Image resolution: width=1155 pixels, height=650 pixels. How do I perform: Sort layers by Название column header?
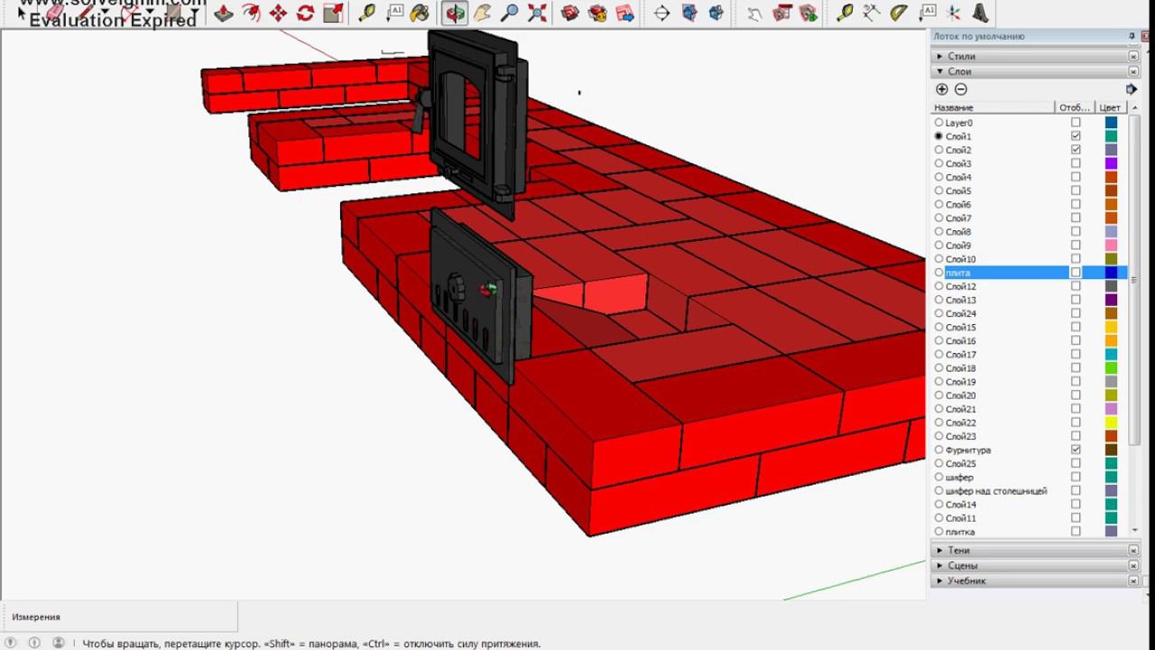[992, 107]
